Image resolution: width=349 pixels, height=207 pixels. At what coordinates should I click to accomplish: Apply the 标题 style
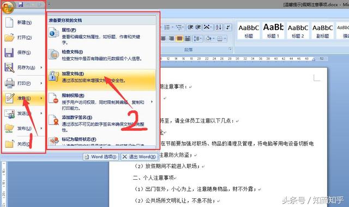click(249, 31)
